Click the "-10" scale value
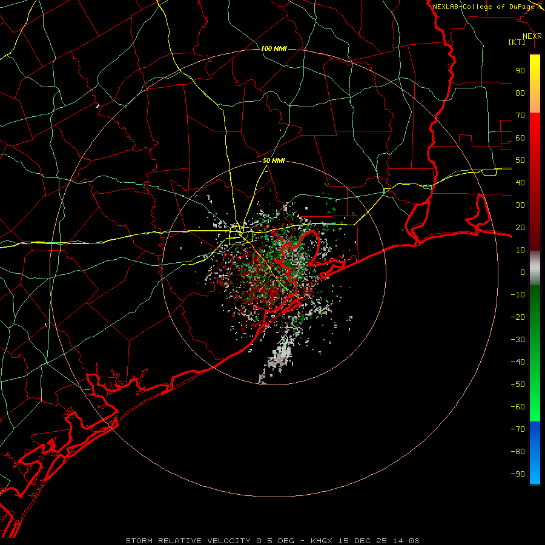545x545 pixels. click(518, 295)
